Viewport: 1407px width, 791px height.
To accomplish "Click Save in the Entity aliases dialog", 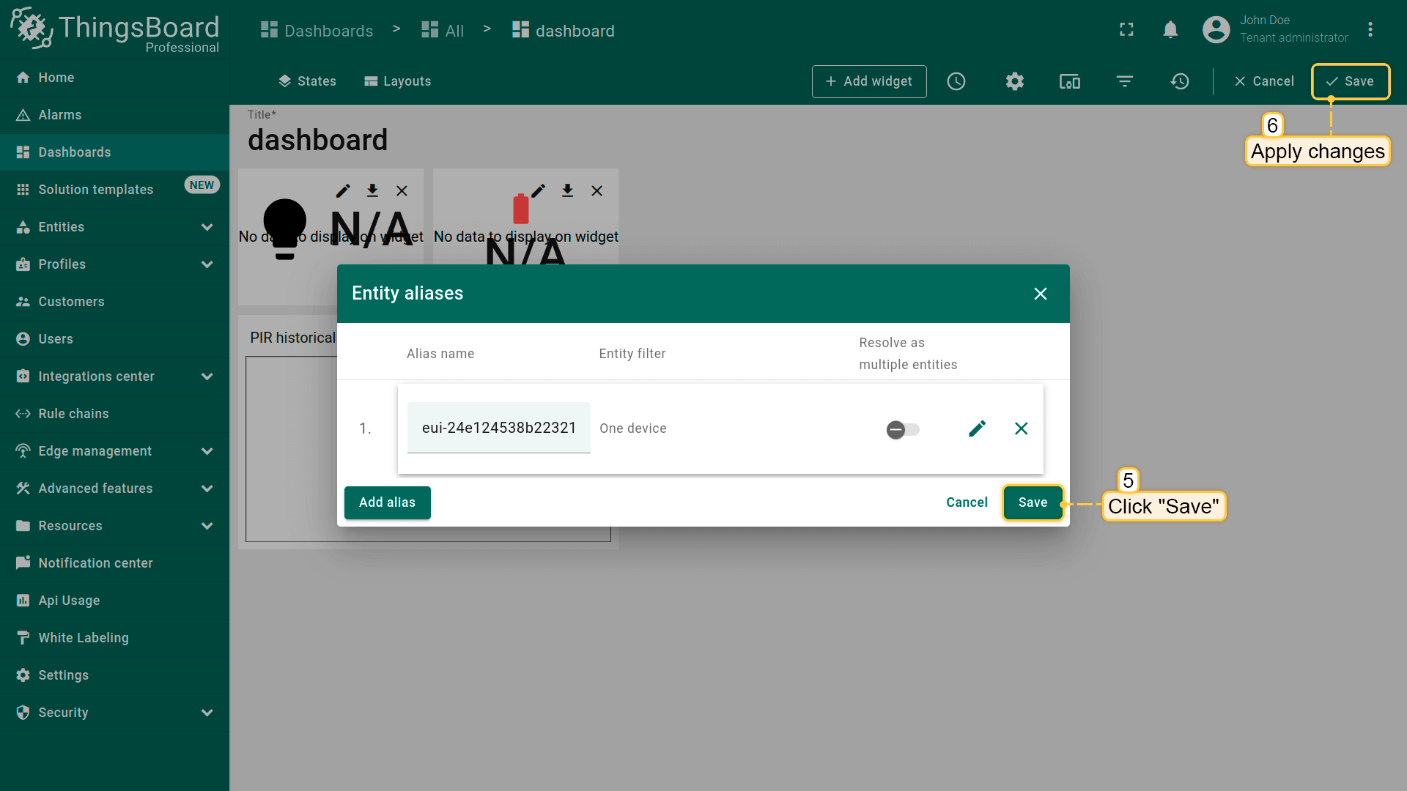I will 1033,502.
